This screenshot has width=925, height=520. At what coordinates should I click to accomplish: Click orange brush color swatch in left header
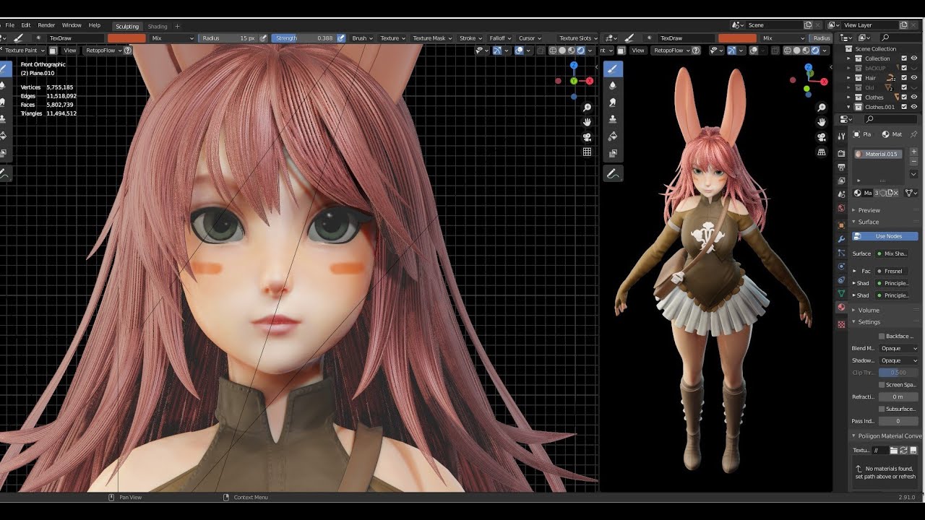tap(126, 38)
